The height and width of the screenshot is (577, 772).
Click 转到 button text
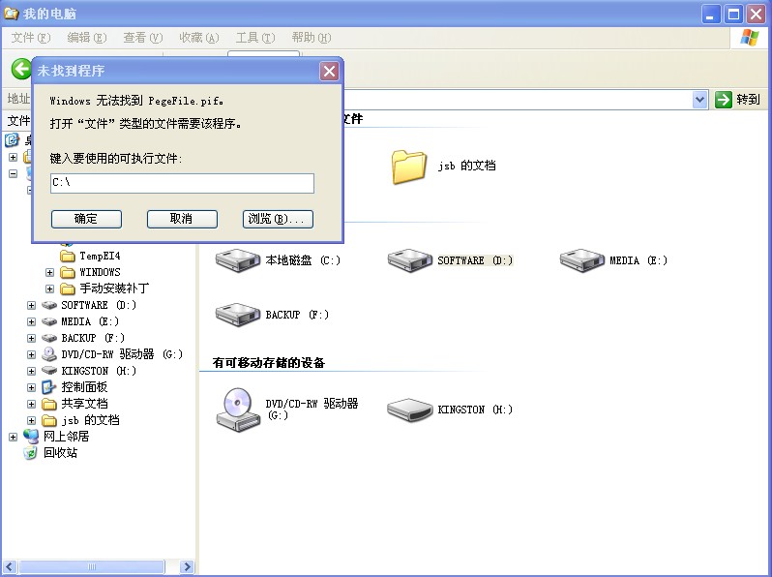pyautogui.click(x=748, y=100)
